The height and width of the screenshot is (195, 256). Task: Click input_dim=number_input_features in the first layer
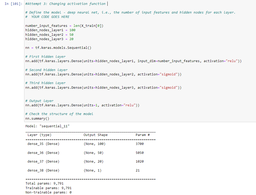(x=169, y=61)
